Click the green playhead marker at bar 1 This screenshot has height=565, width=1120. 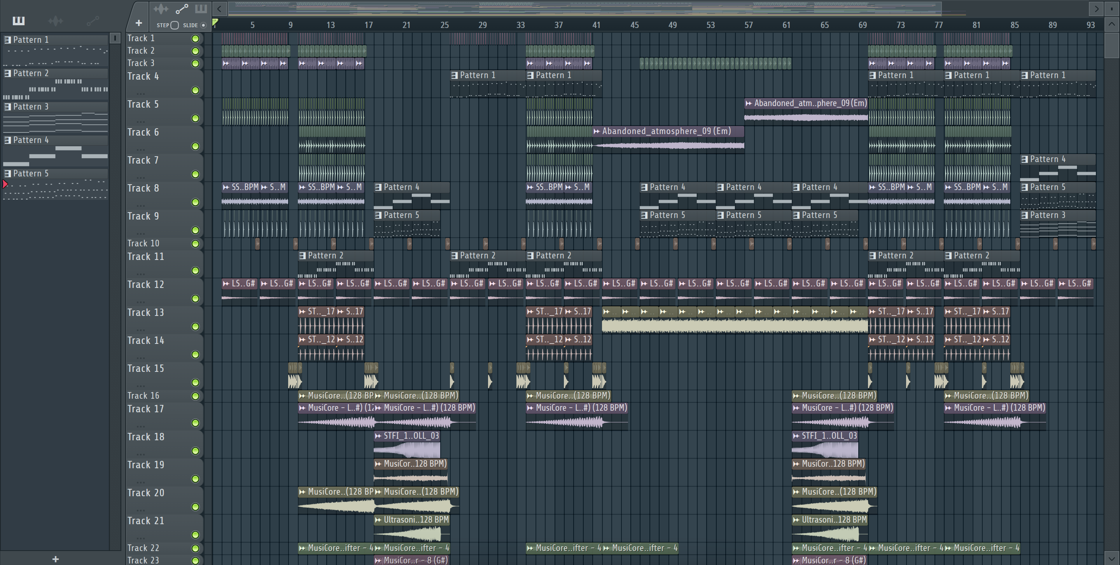click(x=215, y=23)
